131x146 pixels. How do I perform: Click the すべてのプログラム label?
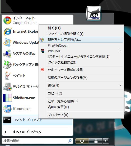[27, 132]
